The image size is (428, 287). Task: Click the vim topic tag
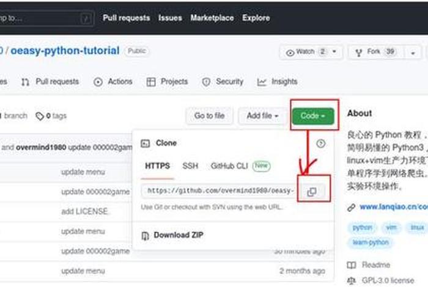tap(391, 228)
